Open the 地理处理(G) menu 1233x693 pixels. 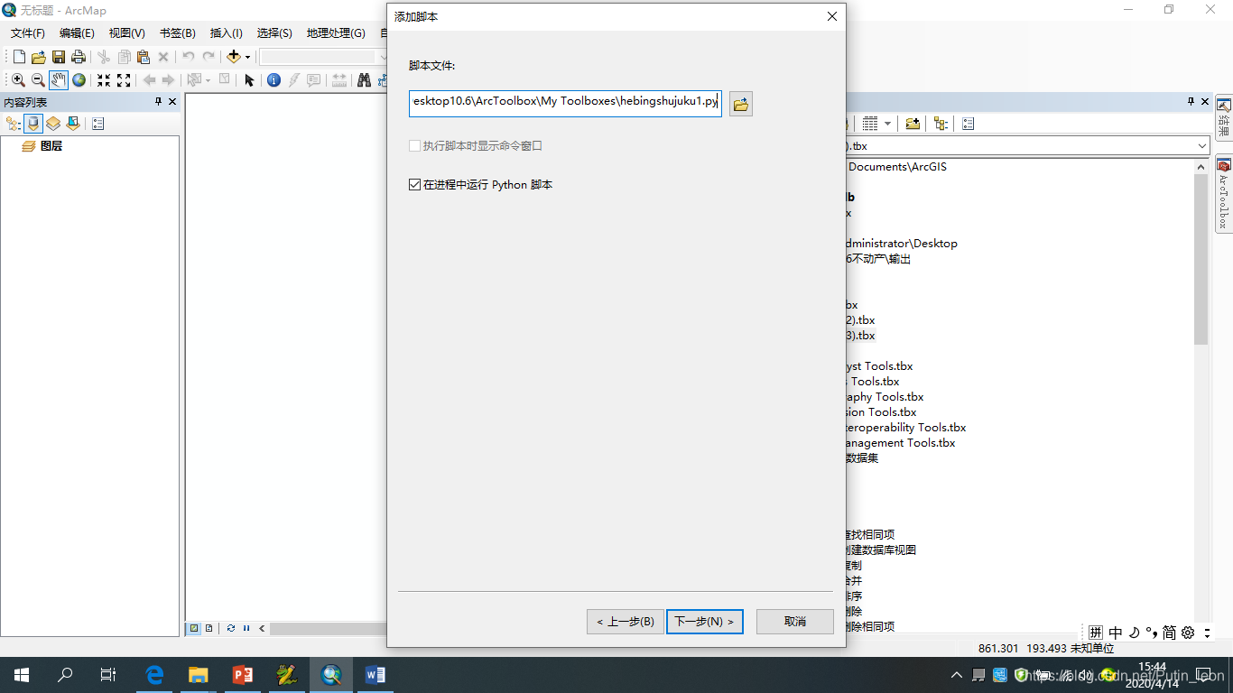pos(336,33)
